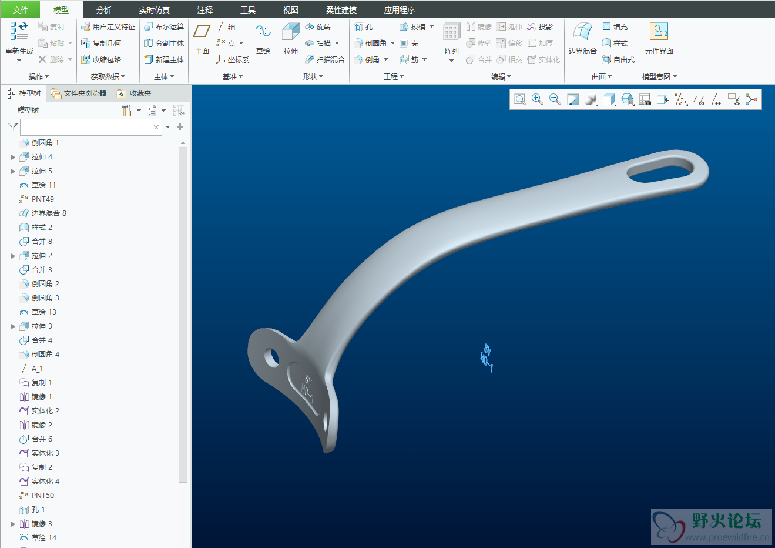Expand the 拉伸 5 tree node

(x=13, y=171)
